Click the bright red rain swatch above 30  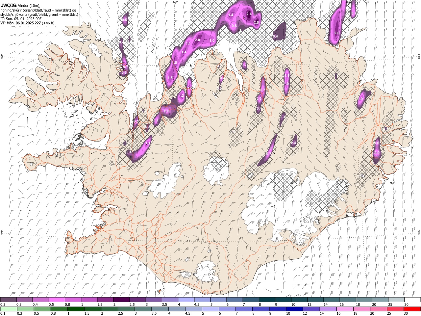412,309
